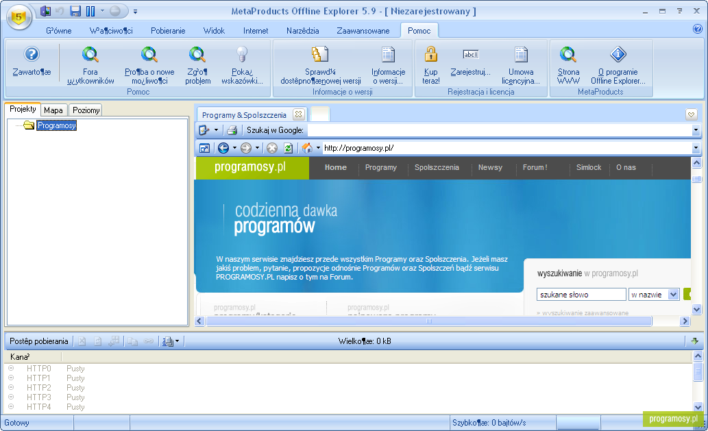Switch to the Narzędzia ribbon tab
The image size is (708, 431).
pos(302,31)
